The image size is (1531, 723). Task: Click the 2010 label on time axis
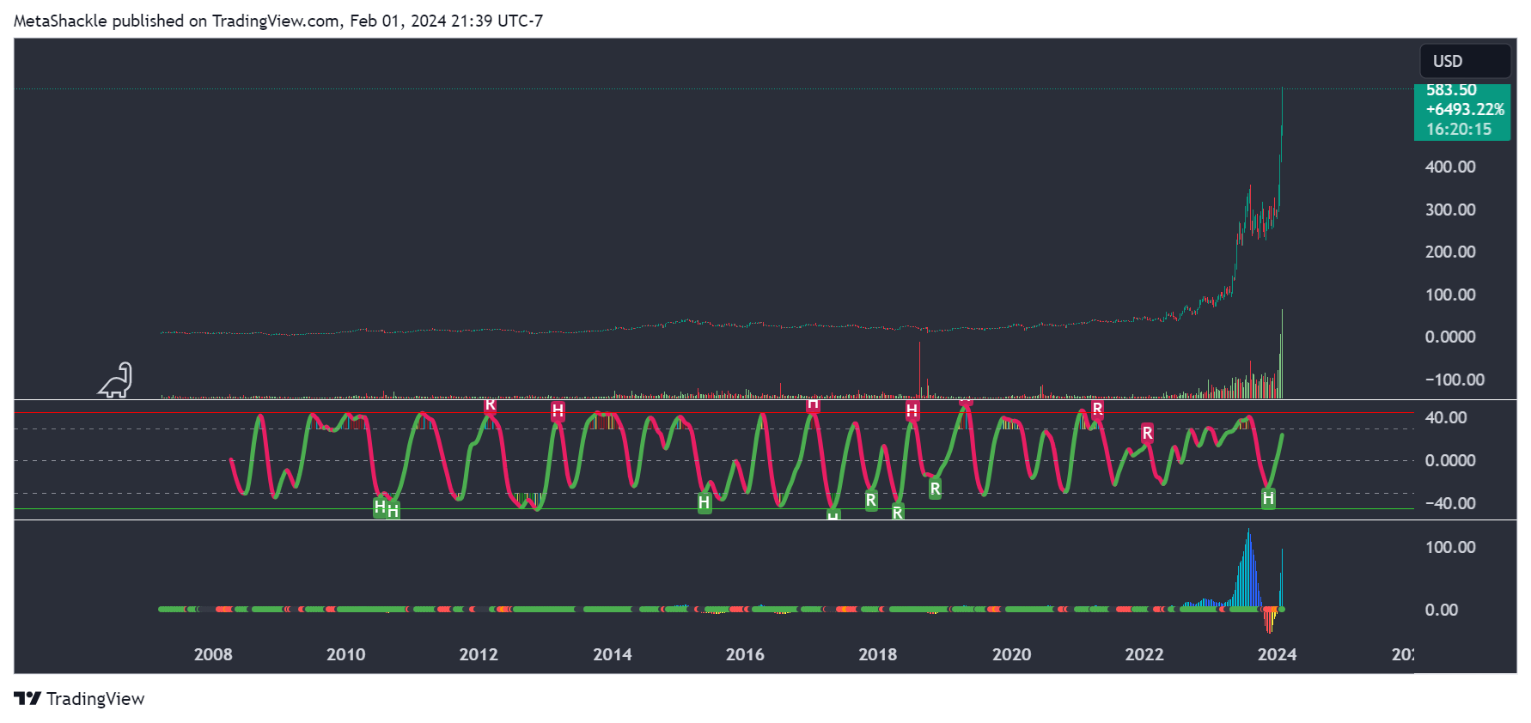[346, 654]
